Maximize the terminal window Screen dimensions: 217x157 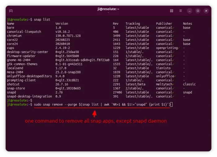click(198, 11)
